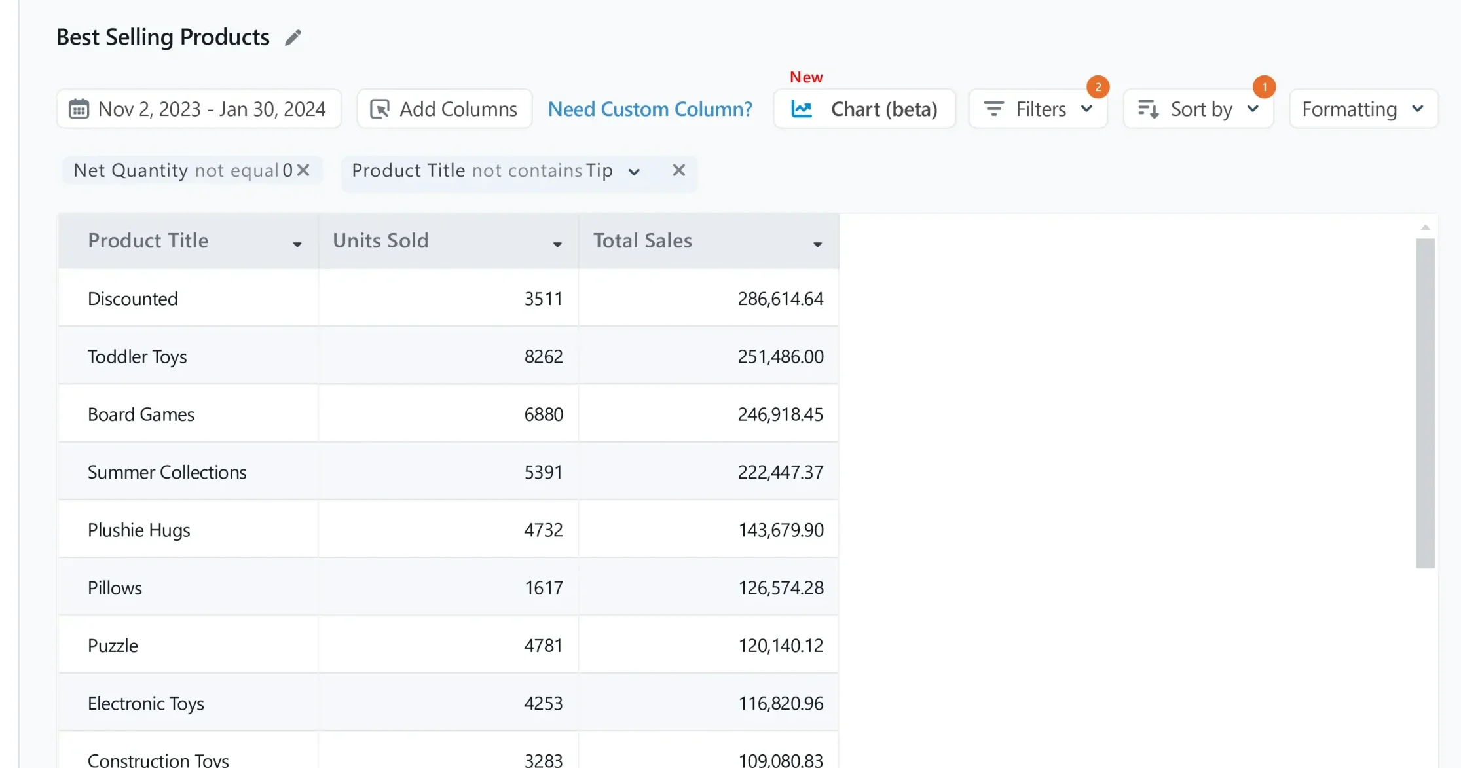Click the vertical table scrollbar thumb
Viewport: 1461px width, 768px height.
coord(1425,402)
